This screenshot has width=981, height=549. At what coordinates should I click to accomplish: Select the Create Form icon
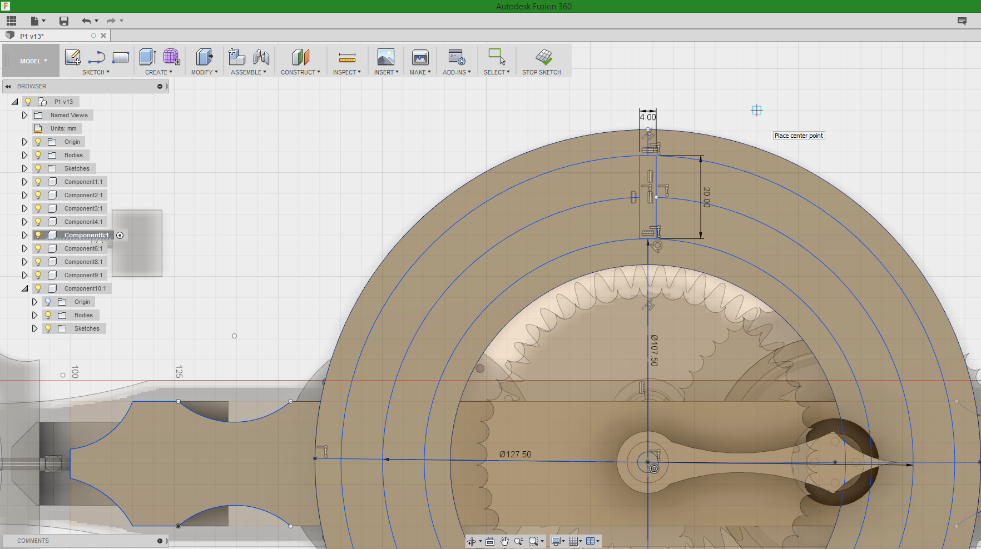(x=171, y=57)
